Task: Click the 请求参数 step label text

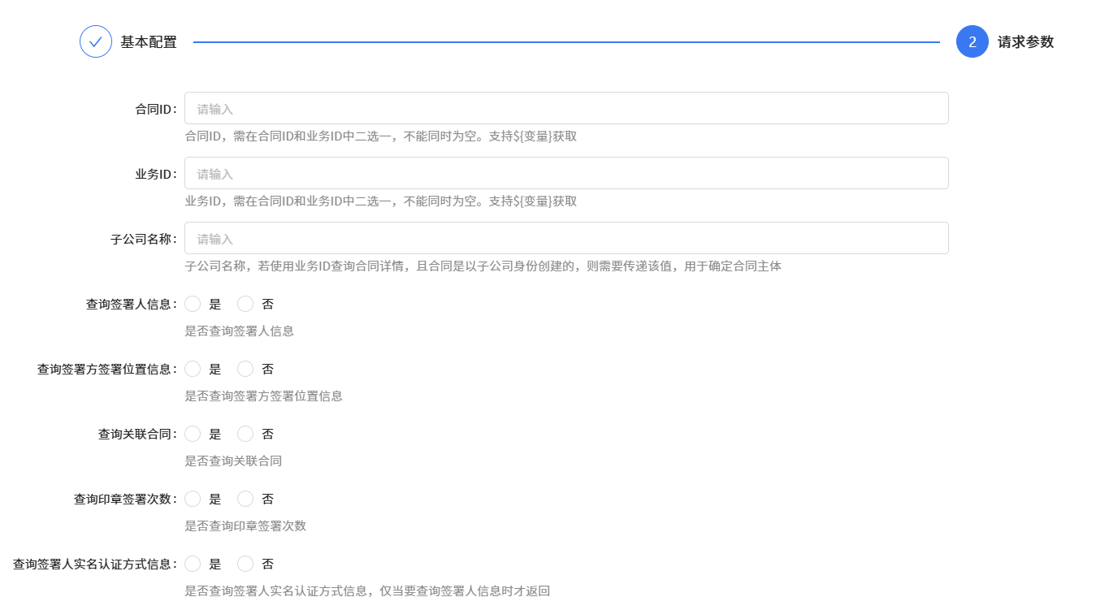Action: [1025, 41]
